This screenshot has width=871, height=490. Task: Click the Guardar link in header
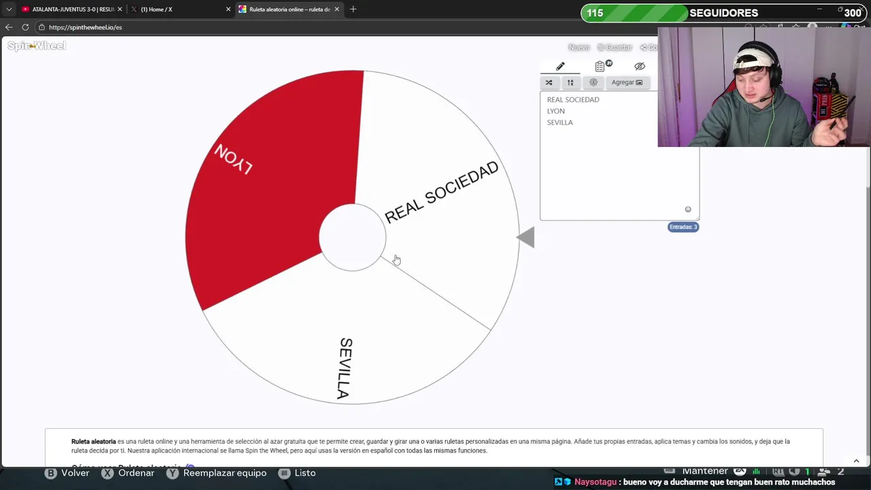615,47
